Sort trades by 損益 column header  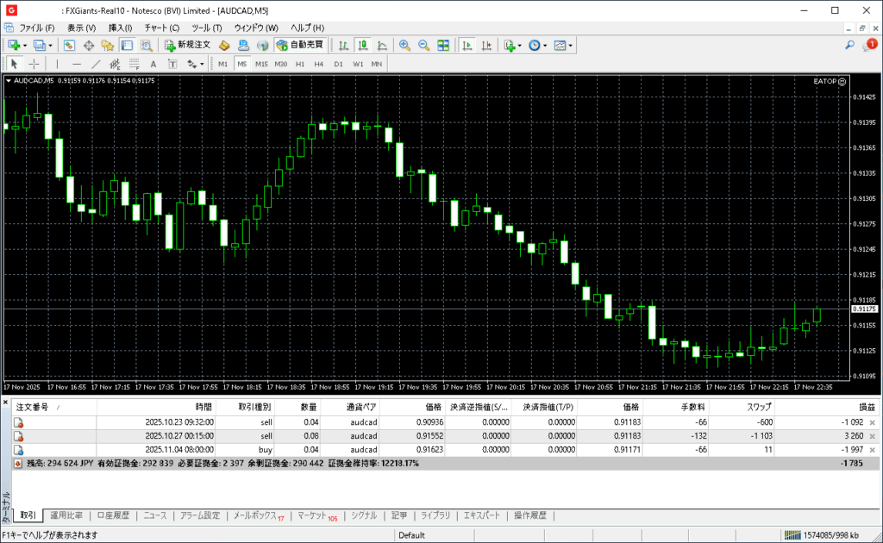(x=866, y=407)
